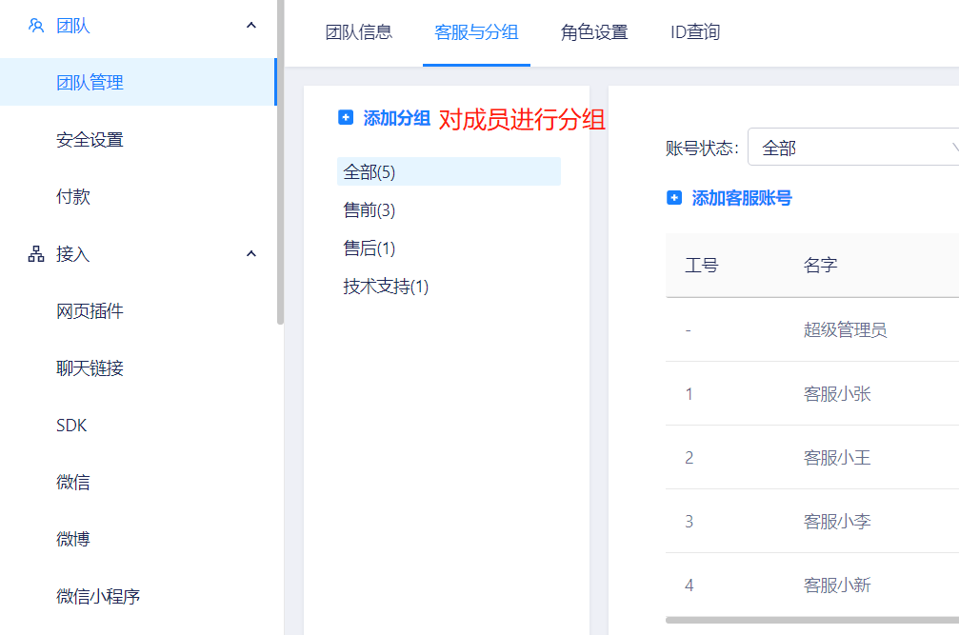Click the 客服小李 name cell
Screen dimensions: 959x635
click(837, 522)
